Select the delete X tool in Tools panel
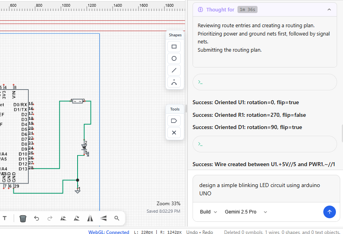Image resolution: width=343 pixels, height=234 pixels. (174, 133)
